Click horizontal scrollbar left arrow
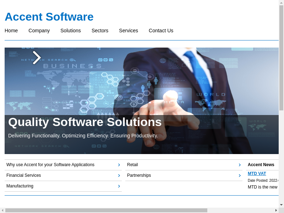This screenshot has width=284, height=213. 2,210
